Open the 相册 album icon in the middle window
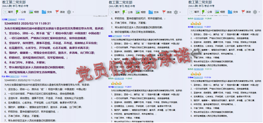The width and height of the screenshot is (263, 123). (138, 12)
